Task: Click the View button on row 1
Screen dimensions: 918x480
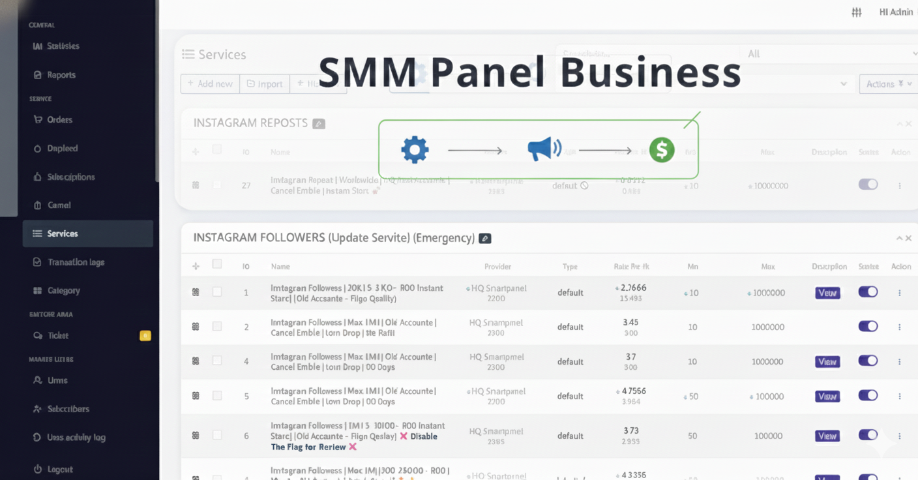Action: pos(827,293)
